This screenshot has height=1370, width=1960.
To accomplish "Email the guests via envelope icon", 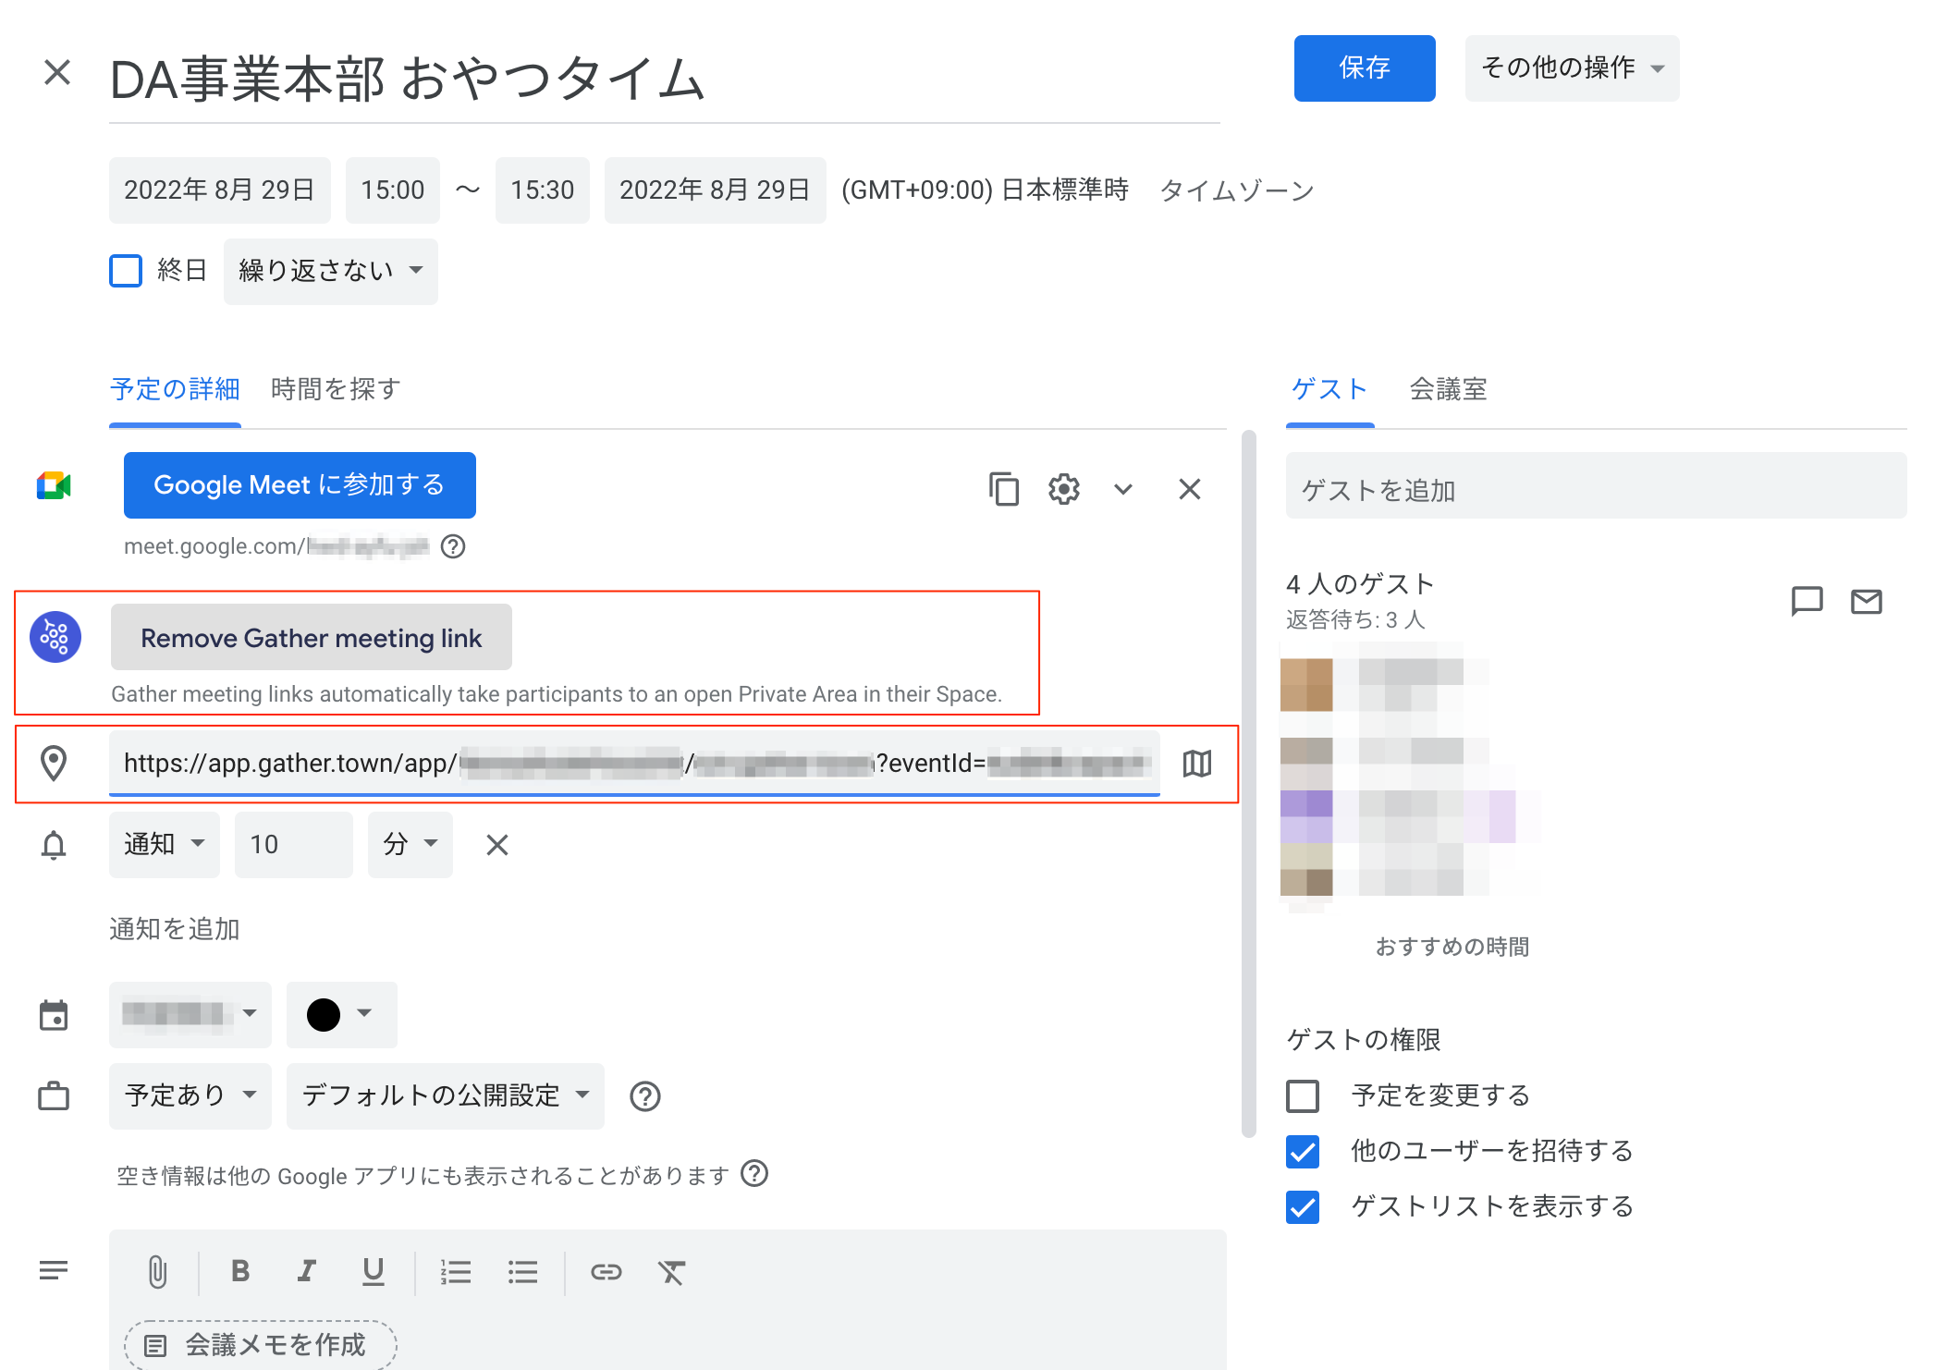I will 1867,601.
